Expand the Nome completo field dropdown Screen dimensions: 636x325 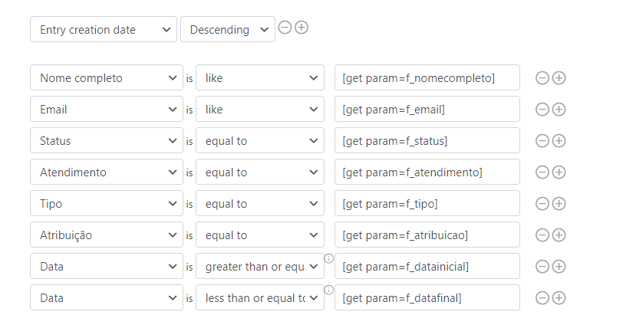pyautogui.click(x=107, y=78)
